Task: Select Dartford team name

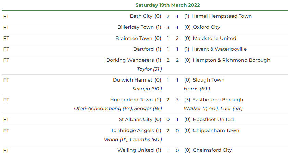Action: pos(143,49)
